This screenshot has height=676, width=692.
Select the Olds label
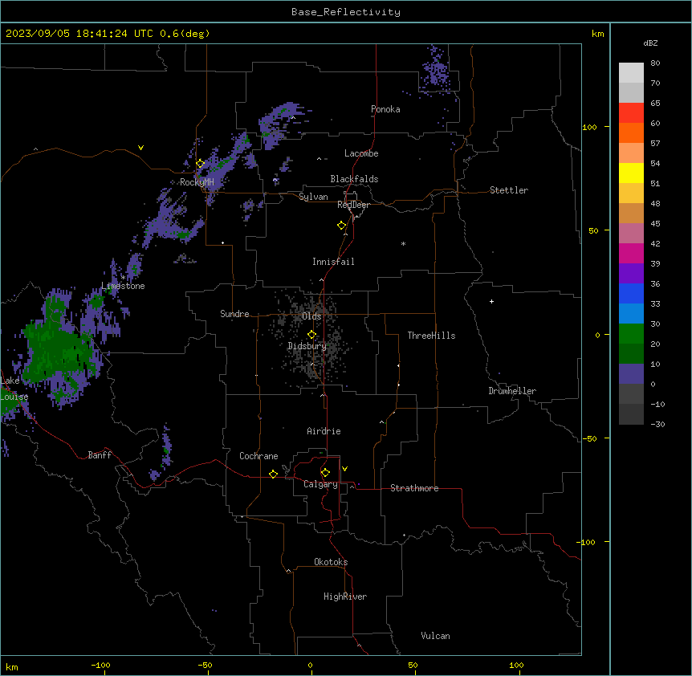[x=311, y=316]
